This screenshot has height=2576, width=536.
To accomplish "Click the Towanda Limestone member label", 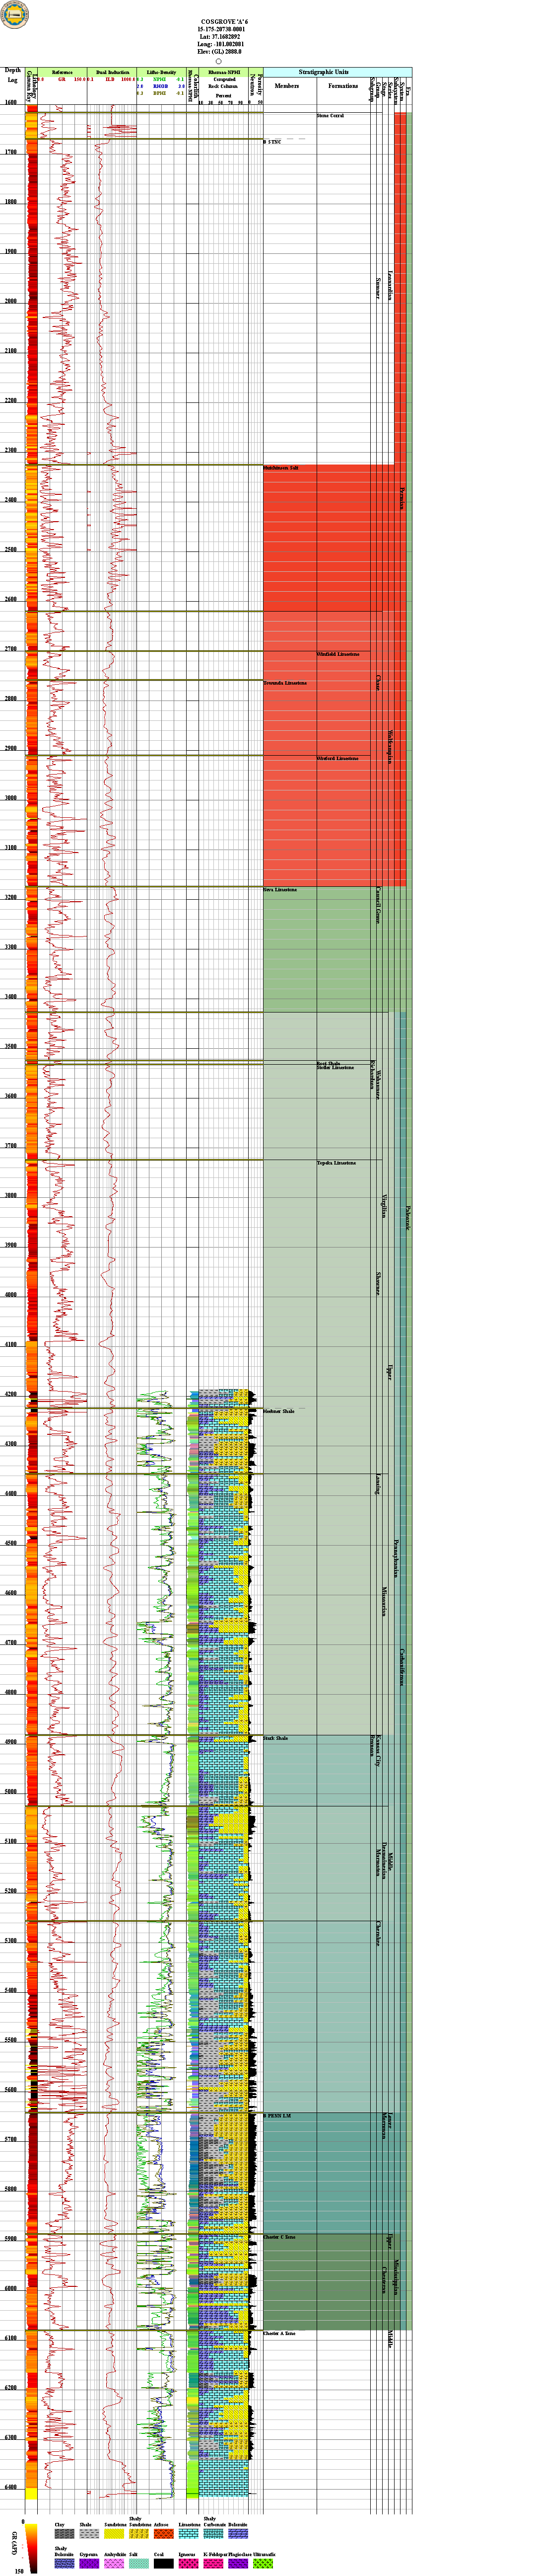I will pyautogui.click(x=285, y=683).
